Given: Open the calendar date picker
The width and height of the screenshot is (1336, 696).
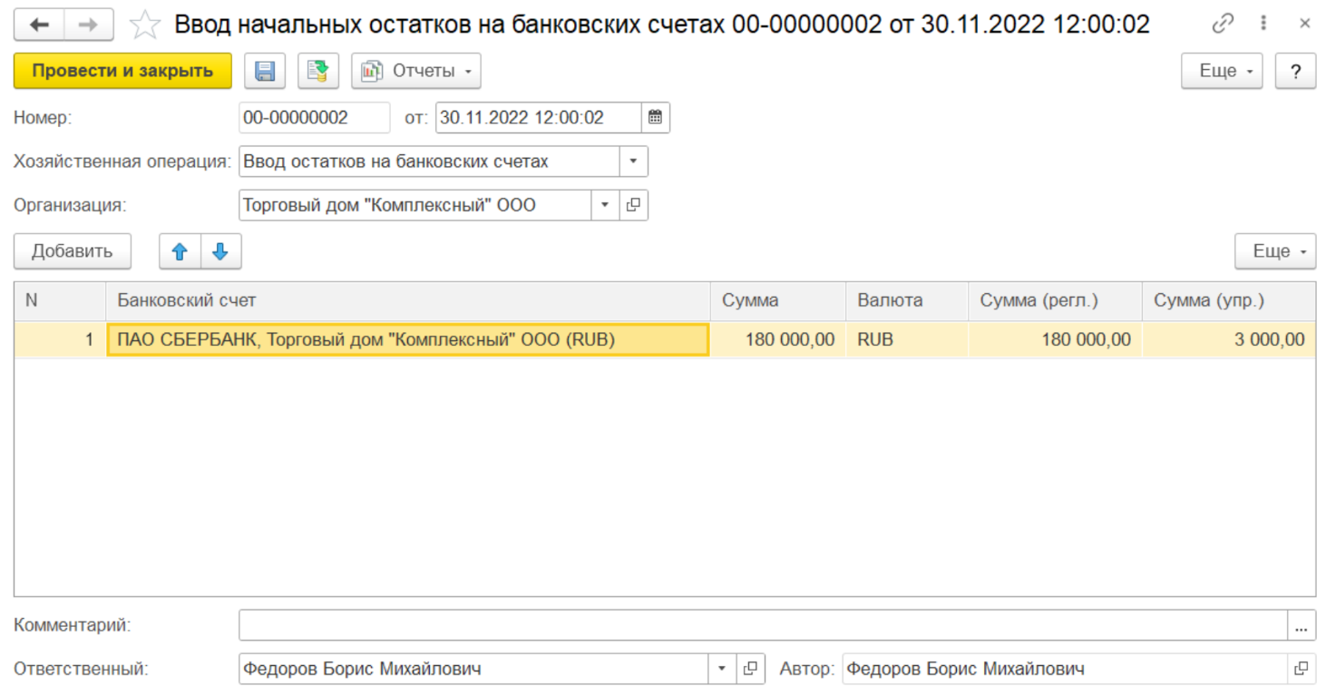Looking at the screenshot, I should click(655, 117).
